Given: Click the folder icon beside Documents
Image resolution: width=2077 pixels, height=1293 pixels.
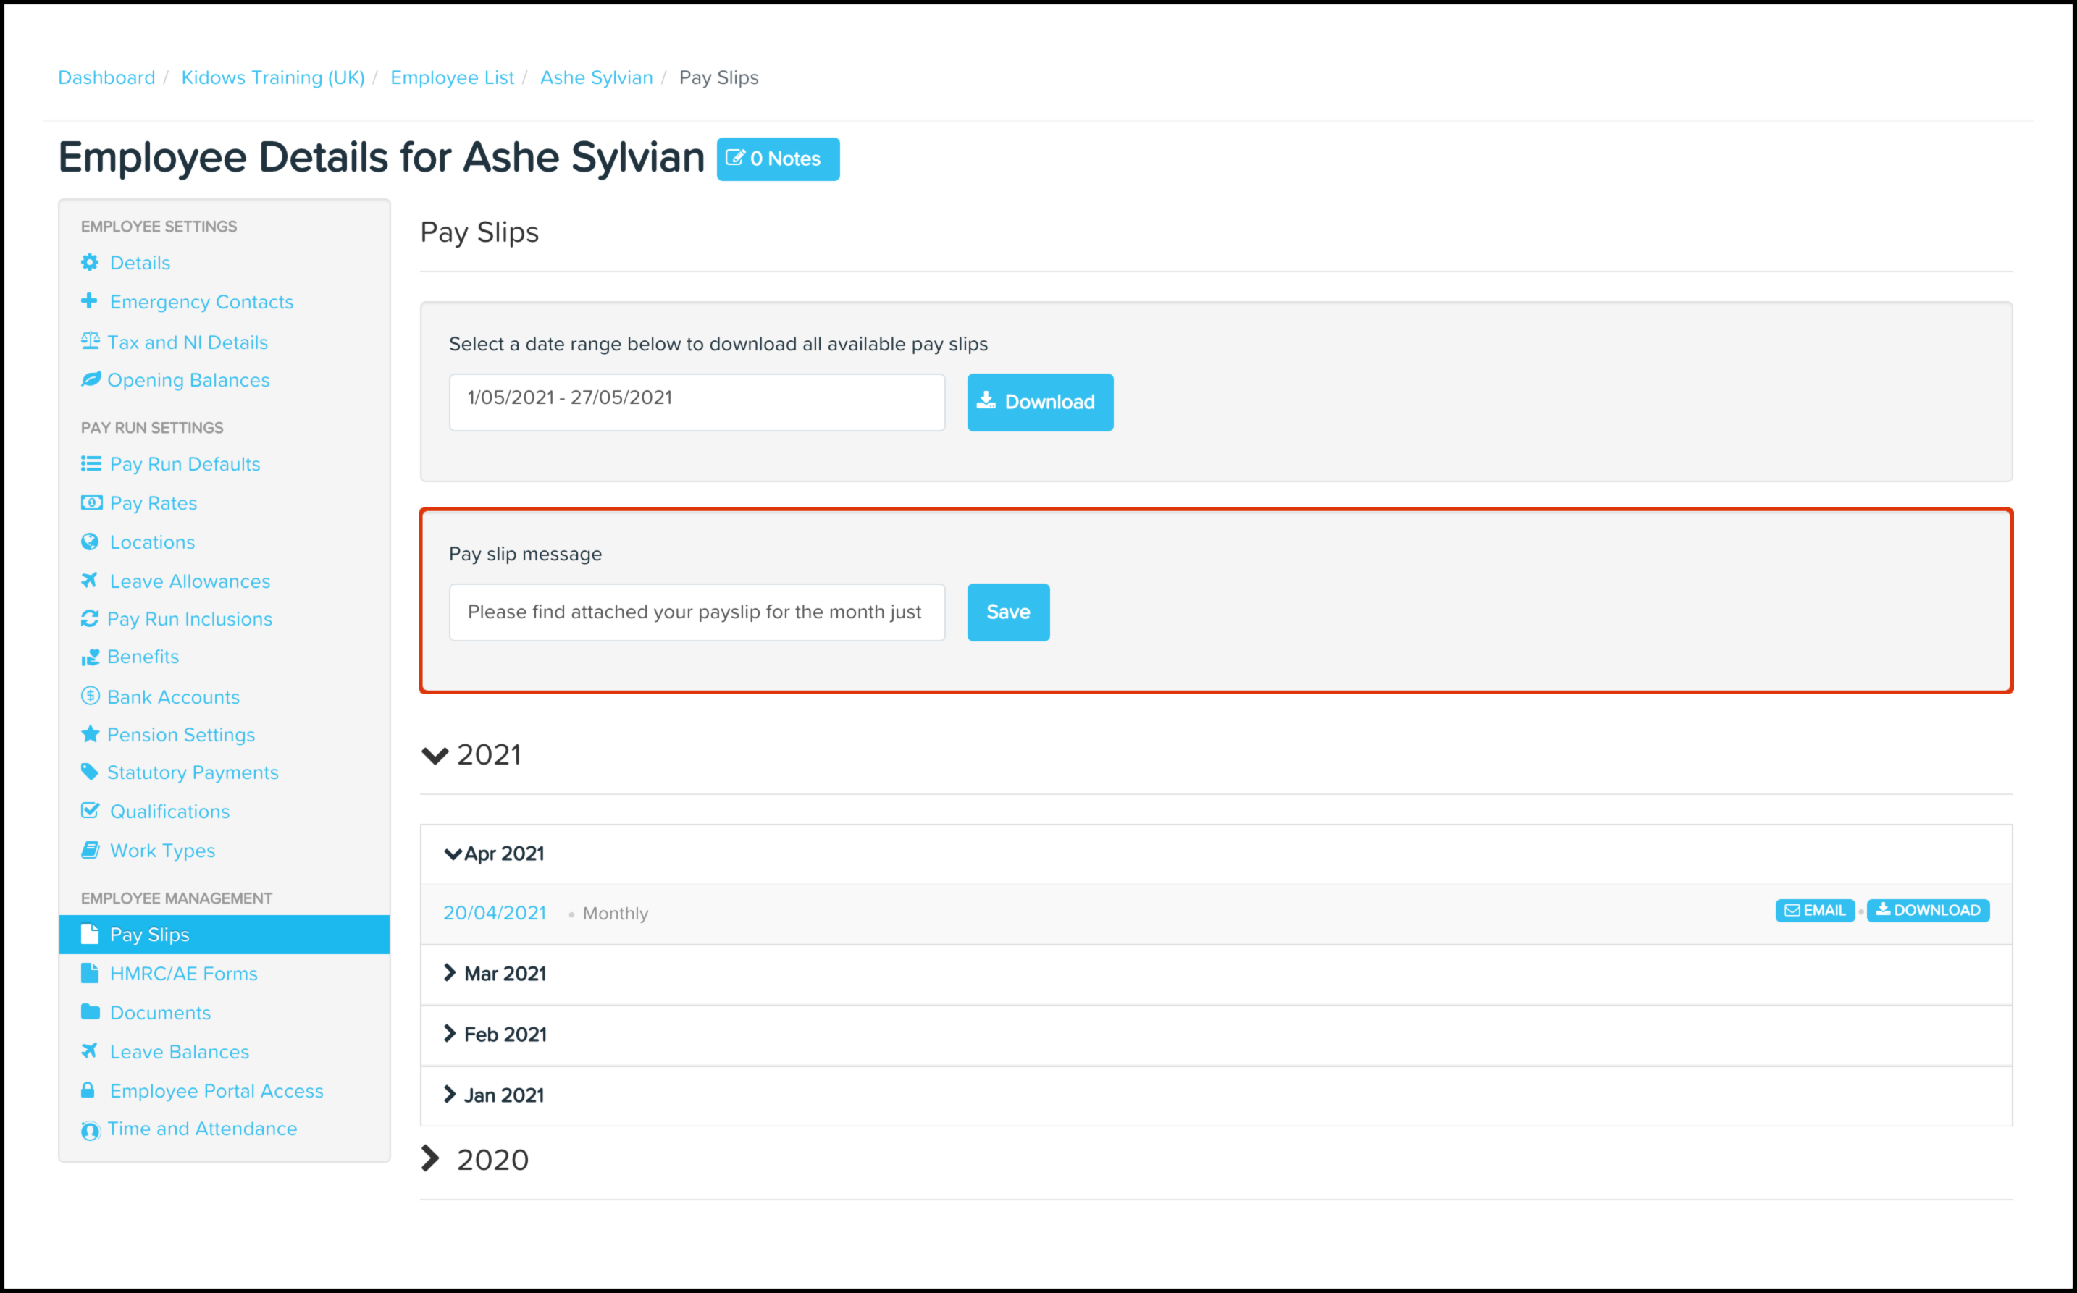Looking at the screenshot, I should 90,1011.
